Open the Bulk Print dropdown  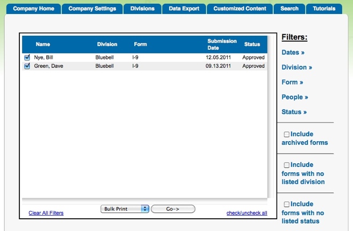pos(125,209)
